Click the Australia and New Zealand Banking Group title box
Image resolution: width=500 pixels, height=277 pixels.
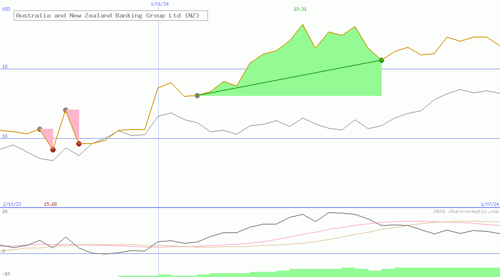(x=111, y=15)
